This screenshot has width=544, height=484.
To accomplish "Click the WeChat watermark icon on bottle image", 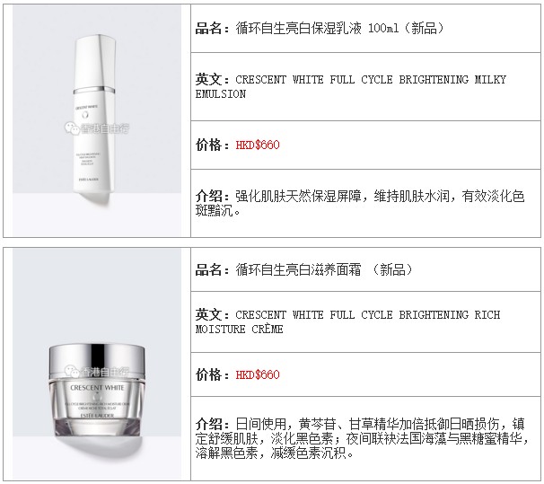I will tap(72, 128).
